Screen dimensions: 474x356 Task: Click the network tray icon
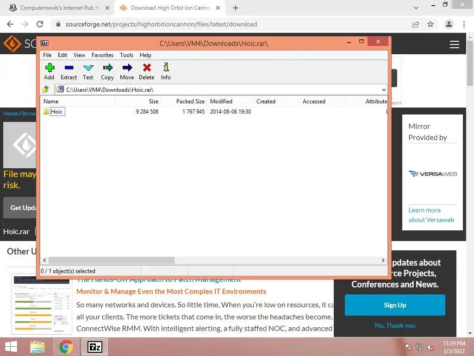tap(419, 348)
